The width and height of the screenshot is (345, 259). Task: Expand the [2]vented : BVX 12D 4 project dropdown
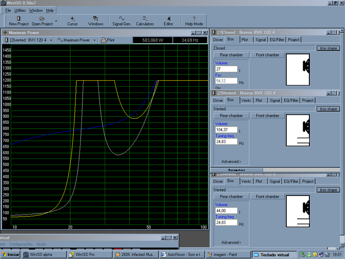point(51,40)
